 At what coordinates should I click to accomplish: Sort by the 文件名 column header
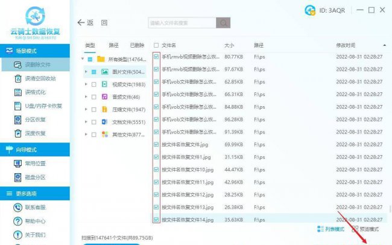(x=169, y=45)
